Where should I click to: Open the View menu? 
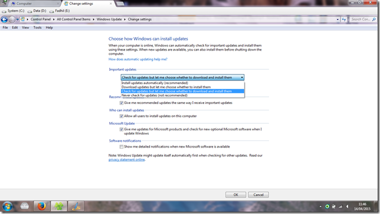tap(25, 28)
